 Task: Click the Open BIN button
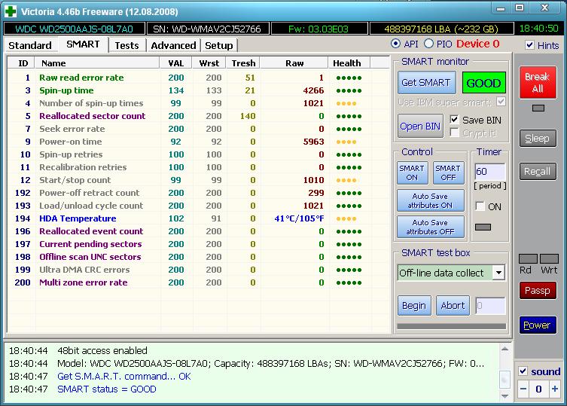click(x=420, y=126)
